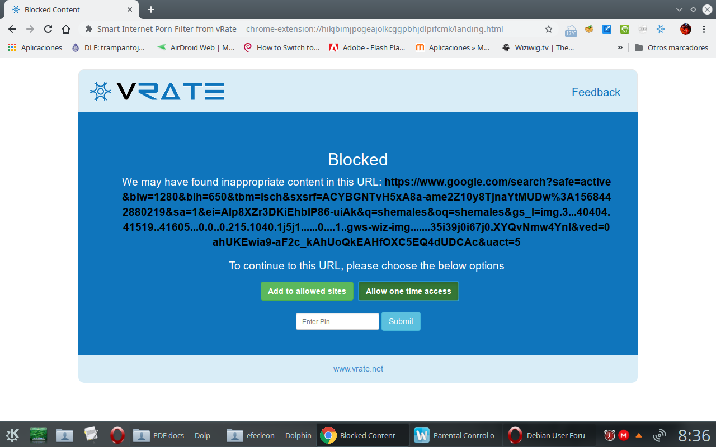Open the Chrome three-dot menu
Viewport: 716px width, 447px height.
(x=704, y=29)
